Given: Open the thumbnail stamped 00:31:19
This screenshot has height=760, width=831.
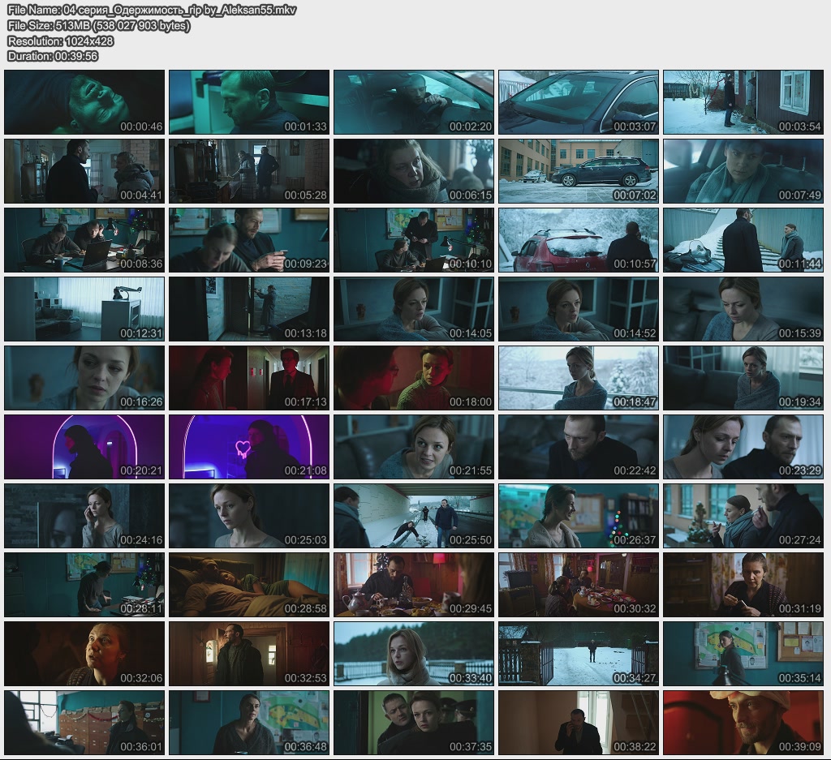Looking at the screenshot, I should point(743,585).
